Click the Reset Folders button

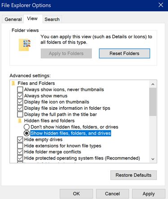[x=125, y=53]
